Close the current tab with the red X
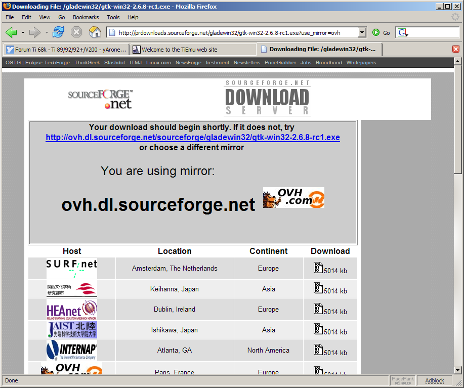464x388 pixels. tap(456, 49)
